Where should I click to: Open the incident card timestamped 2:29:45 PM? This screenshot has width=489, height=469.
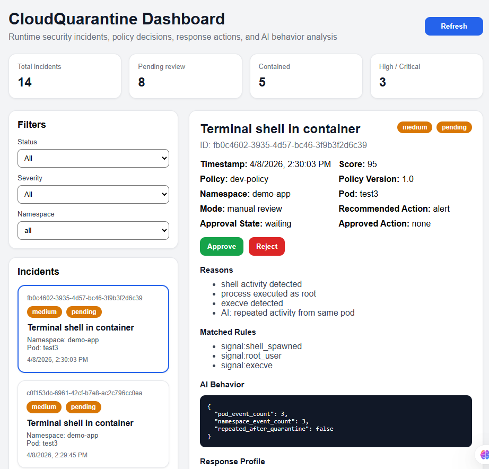(93, 424)
